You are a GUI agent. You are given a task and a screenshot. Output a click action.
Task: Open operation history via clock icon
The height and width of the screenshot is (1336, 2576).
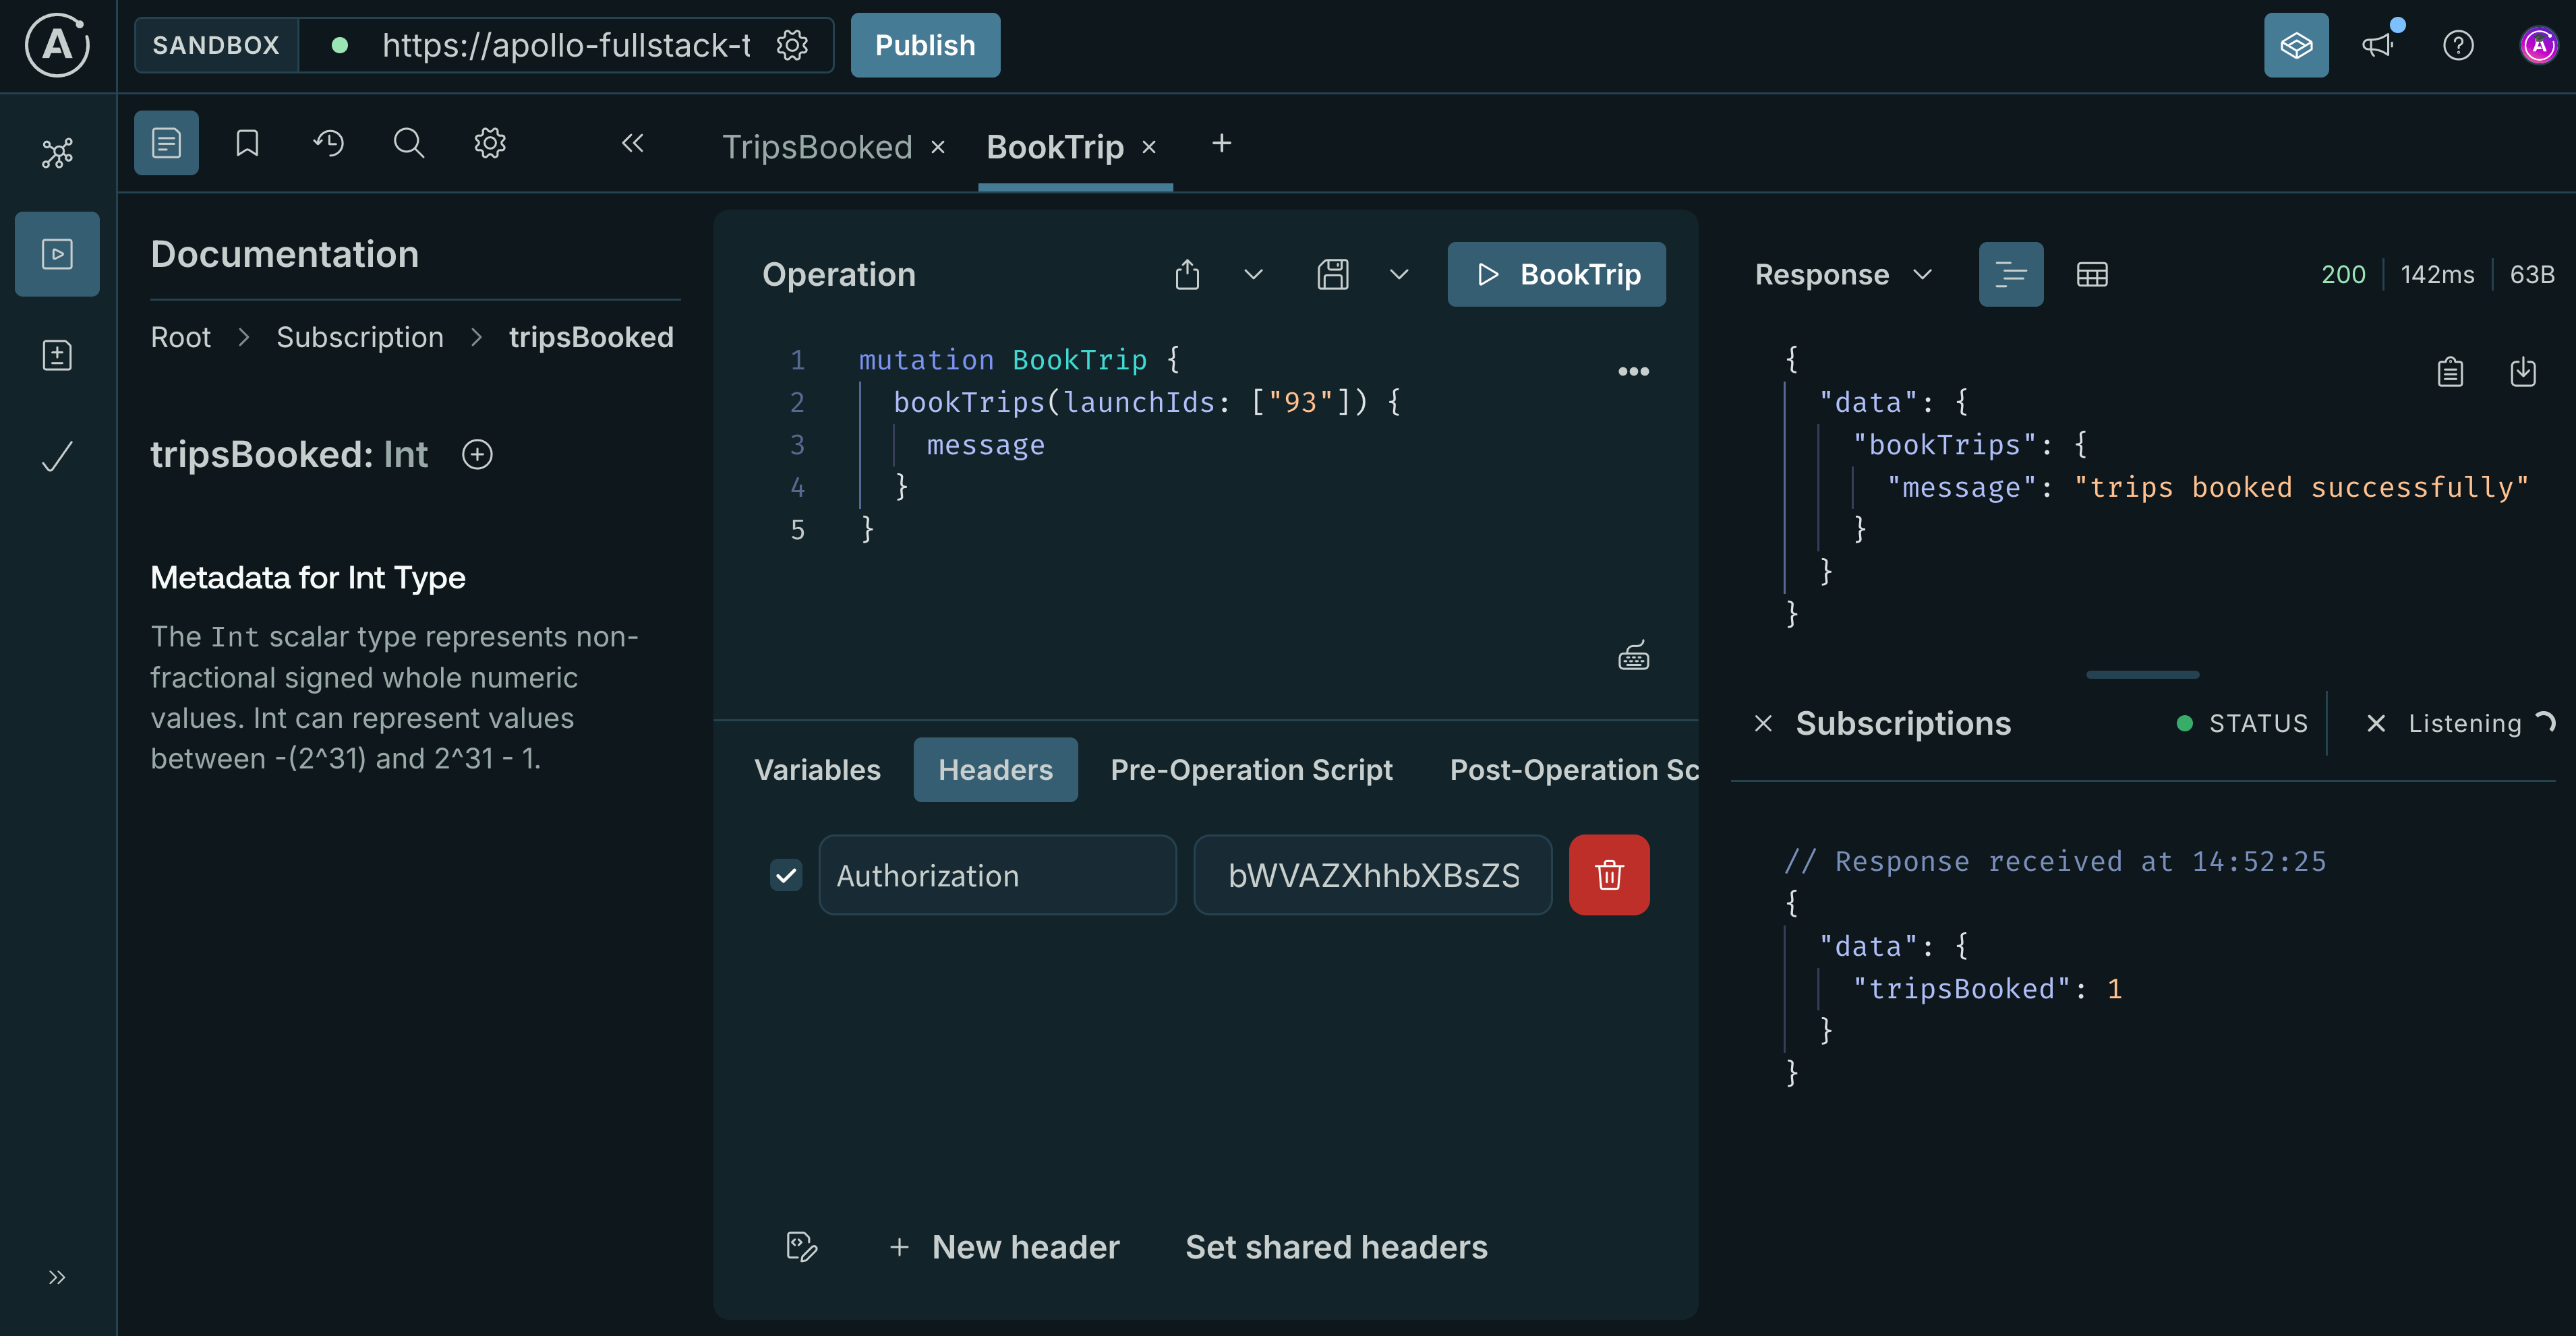click(327, 142)
